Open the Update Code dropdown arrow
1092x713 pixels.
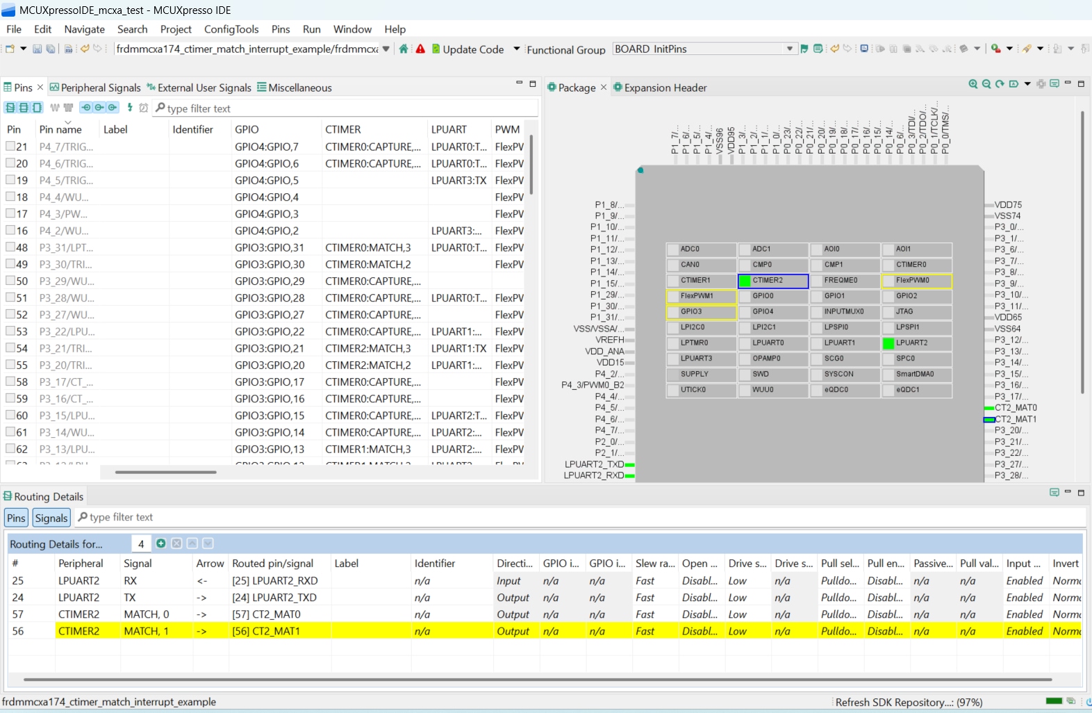tap(517, 49)
